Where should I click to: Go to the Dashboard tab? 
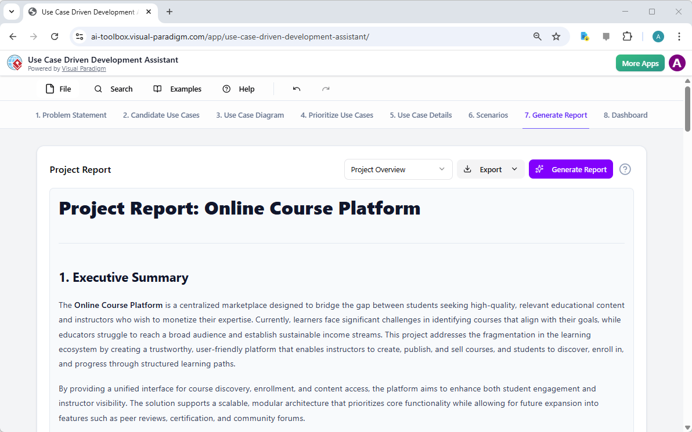625,115
